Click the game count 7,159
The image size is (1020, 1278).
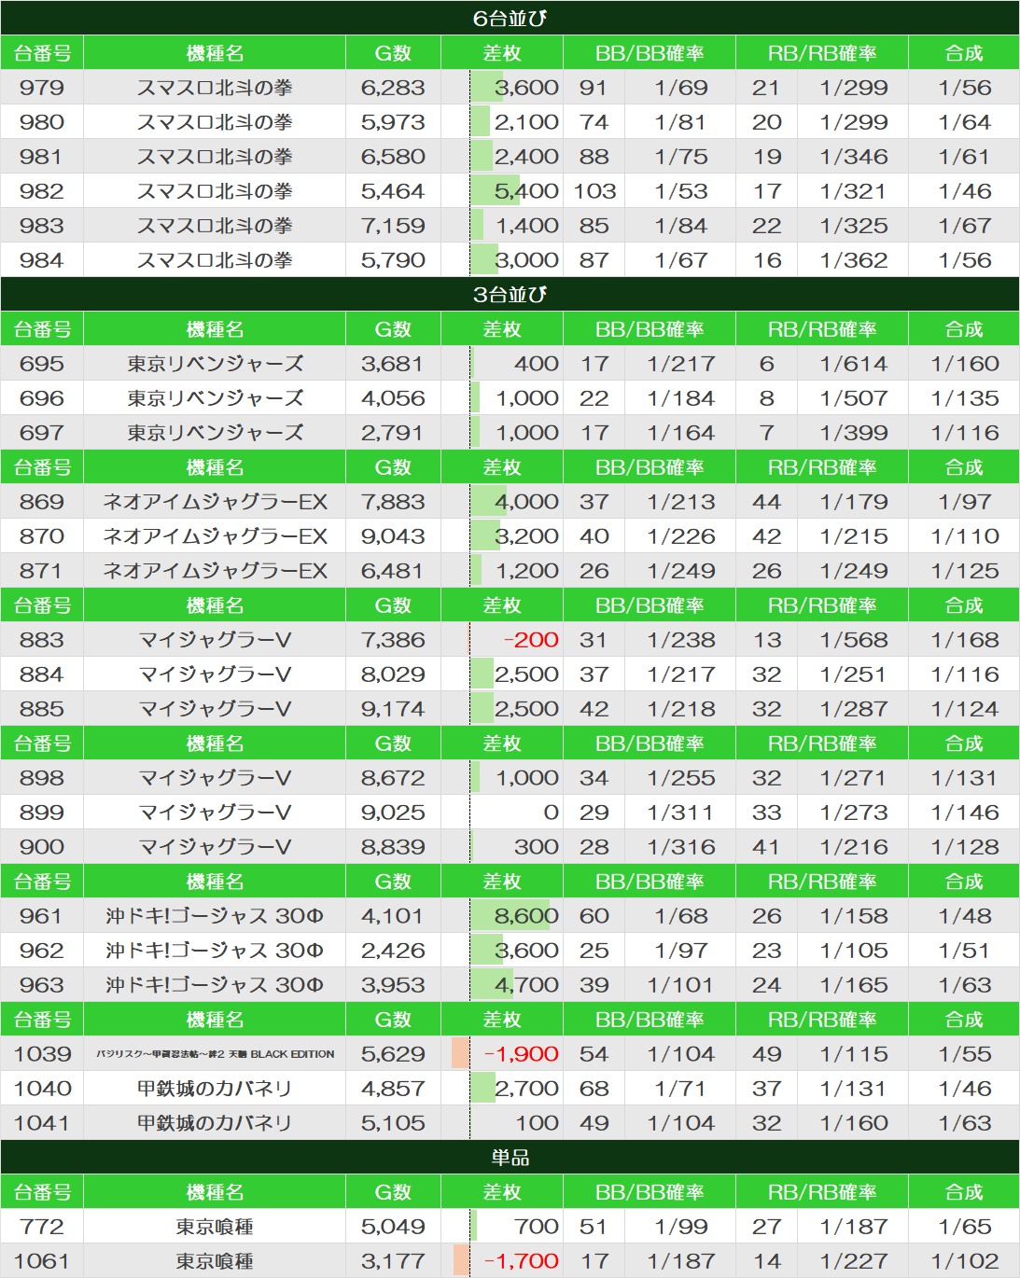tap(393, 226)
